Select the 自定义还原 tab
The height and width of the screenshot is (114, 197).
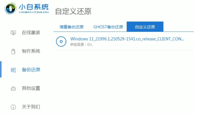(145, 27)
